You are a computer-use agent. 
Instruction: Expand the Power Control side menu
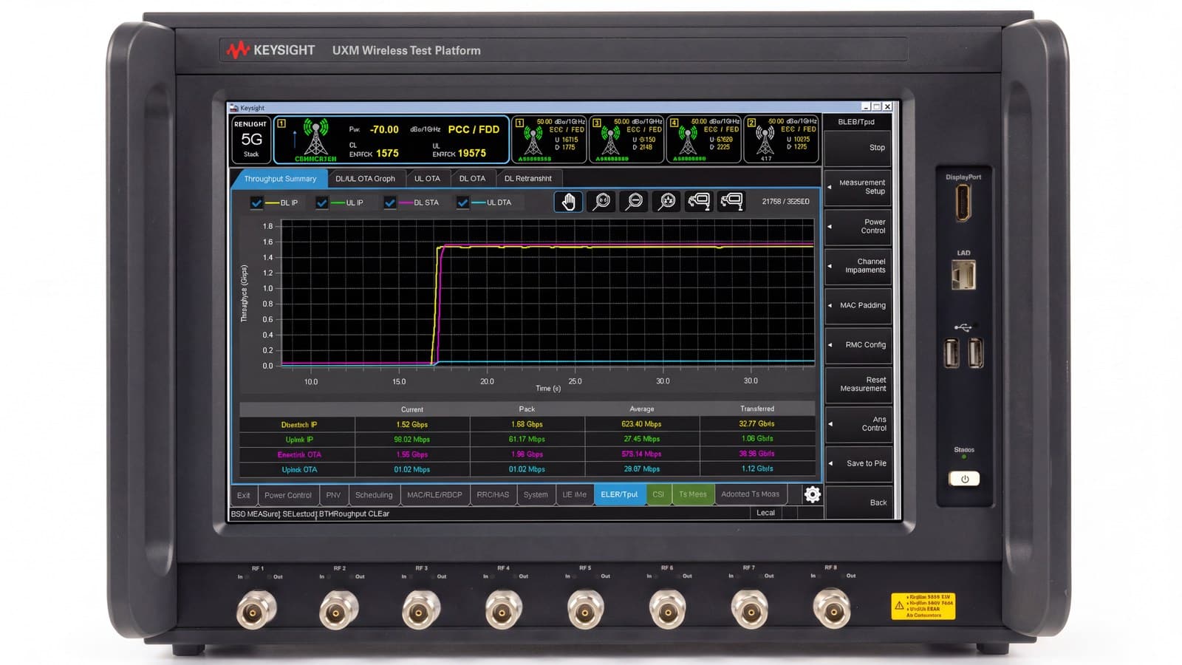pos(858,226)
